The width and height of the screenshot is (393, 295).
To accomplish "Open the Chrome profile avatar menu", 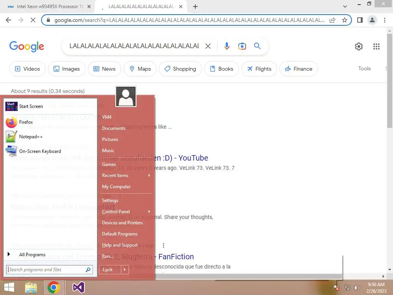I will 372,20.
